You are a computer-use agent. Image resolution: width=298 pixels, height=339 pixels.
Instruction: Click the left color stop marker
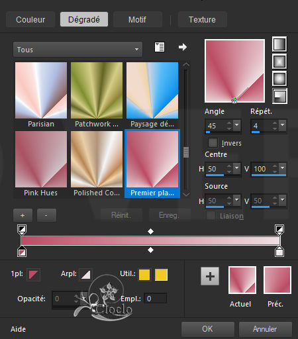pyautogui.click(x=22, y=252)
